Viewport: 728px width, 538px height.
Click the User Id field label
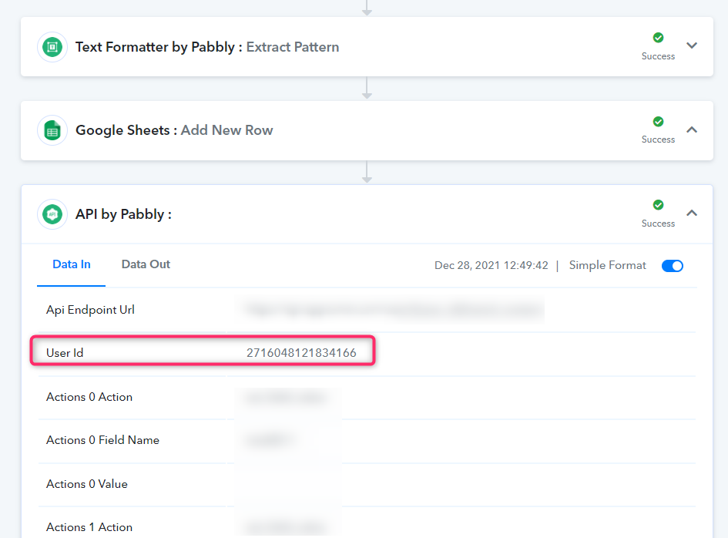[65, 353]
